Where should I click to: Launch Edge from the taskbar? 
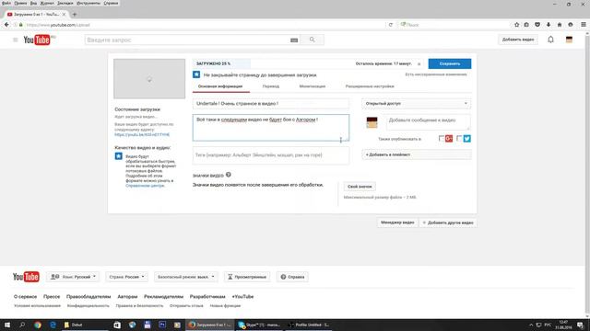(x=53, y=325)
